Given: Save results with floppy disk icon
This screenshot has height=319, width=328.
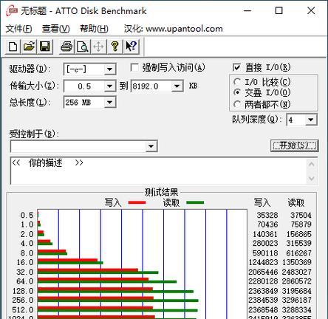Looking at the screenshot, I should 45,47.
